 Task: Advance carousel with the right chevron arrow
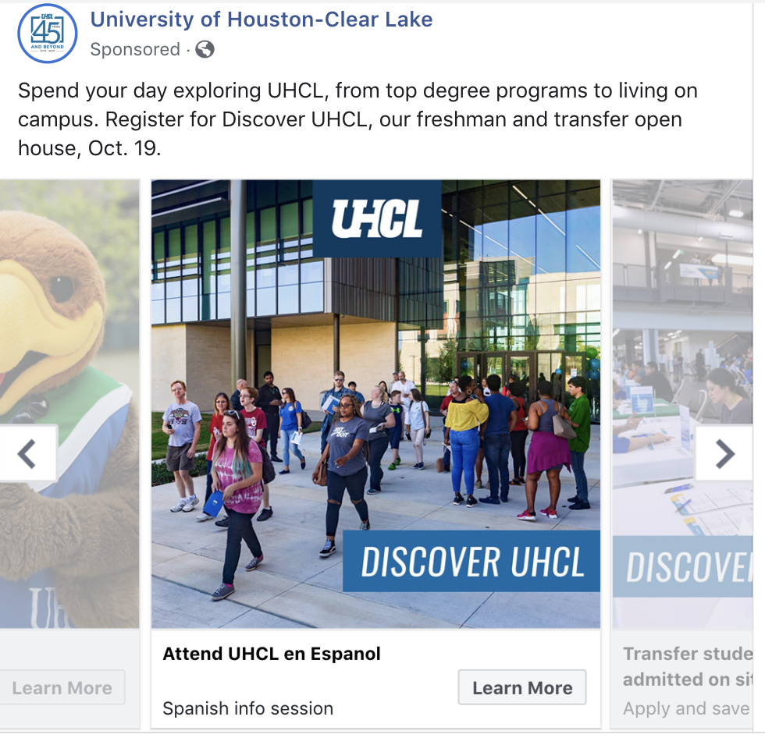click(x=724, y=453)
